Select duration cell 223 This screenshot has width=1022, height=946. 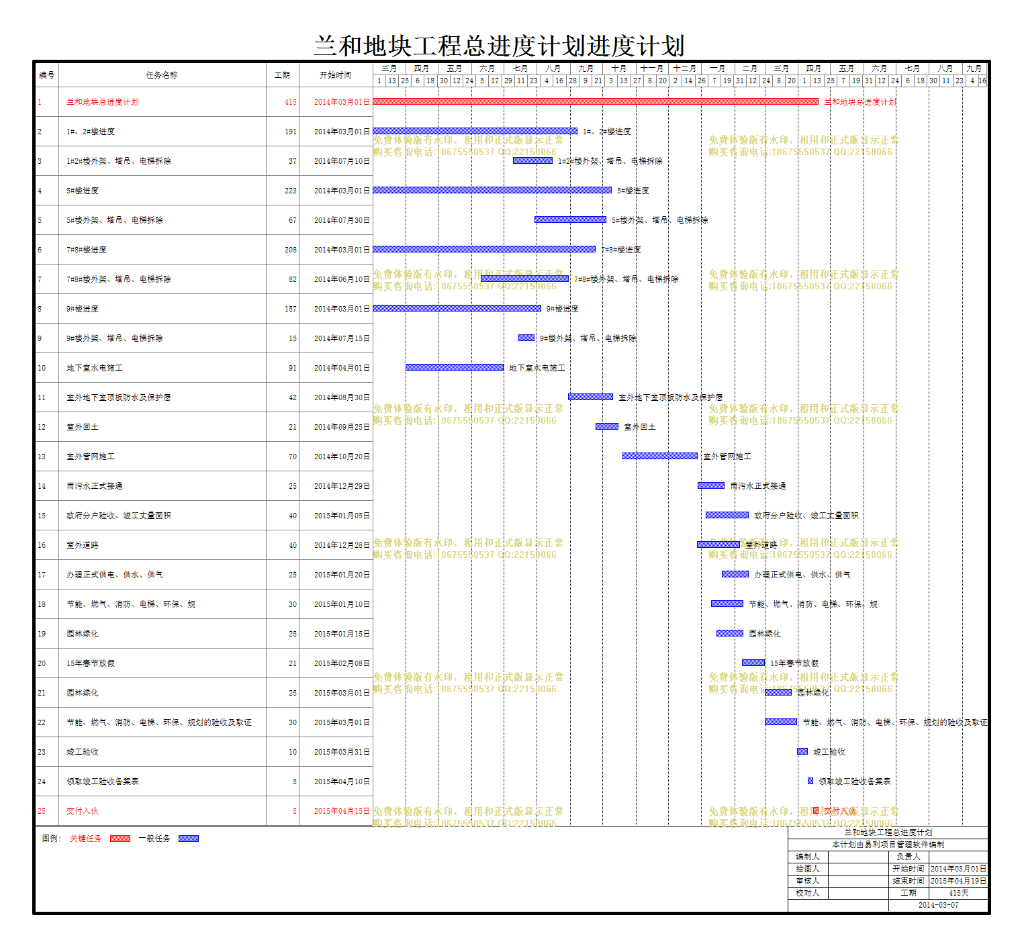pos(290,191)
